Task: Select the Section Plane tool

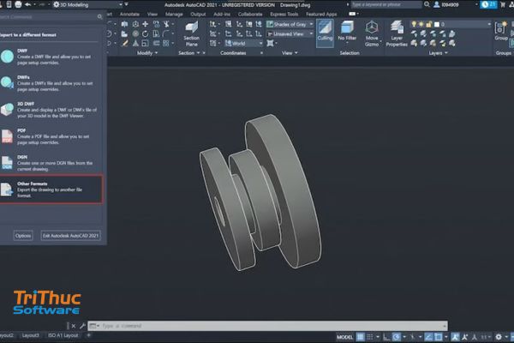Action: click(x=191, y=33)
